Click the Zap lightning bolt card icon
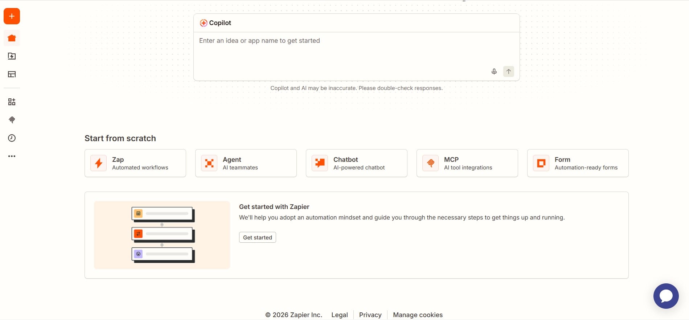 point(99,163)
